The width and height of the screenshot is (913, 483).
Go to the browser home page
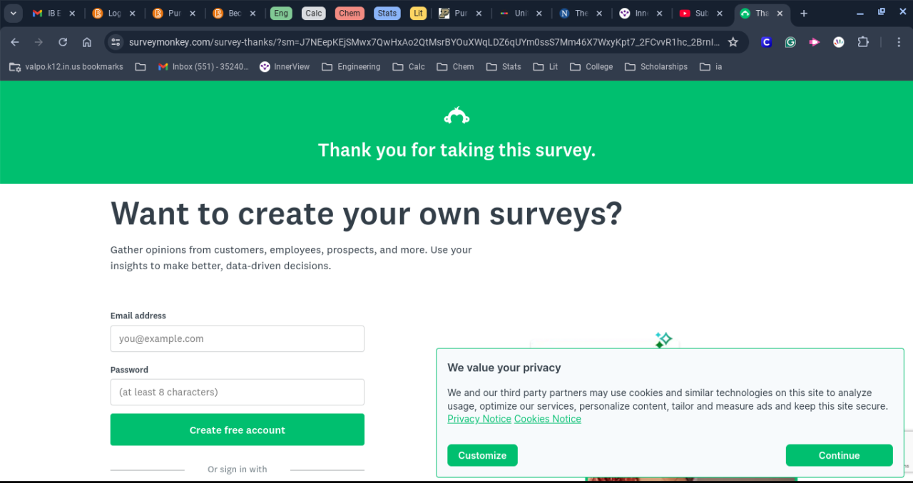tap(87, 42)
